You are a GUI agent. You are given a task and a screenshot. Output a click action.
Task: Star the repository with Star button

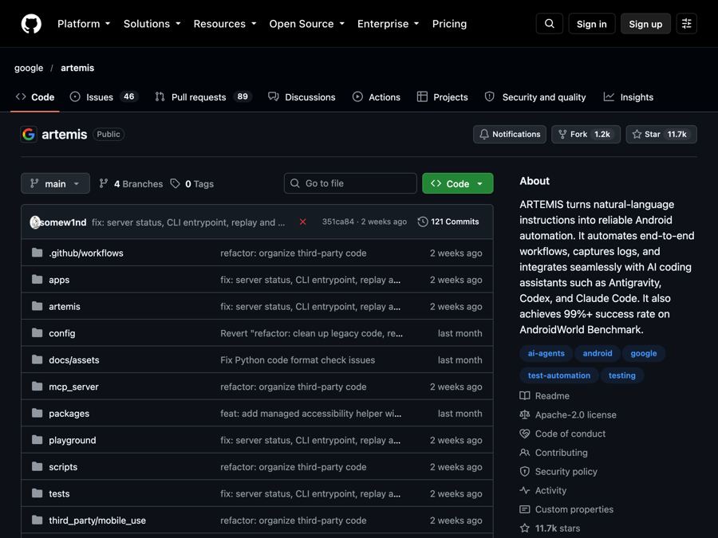pyautogui.click(x=661, y=134)
